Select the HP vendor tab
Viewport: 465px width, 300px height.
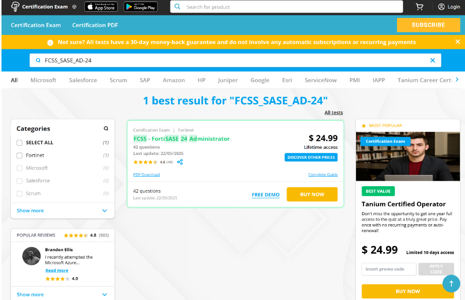(201, 80)
